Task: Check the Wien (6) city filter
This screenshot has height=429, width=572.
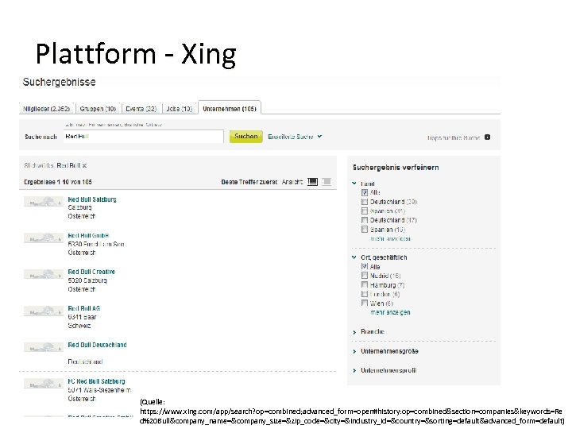Action: [365, 303]
